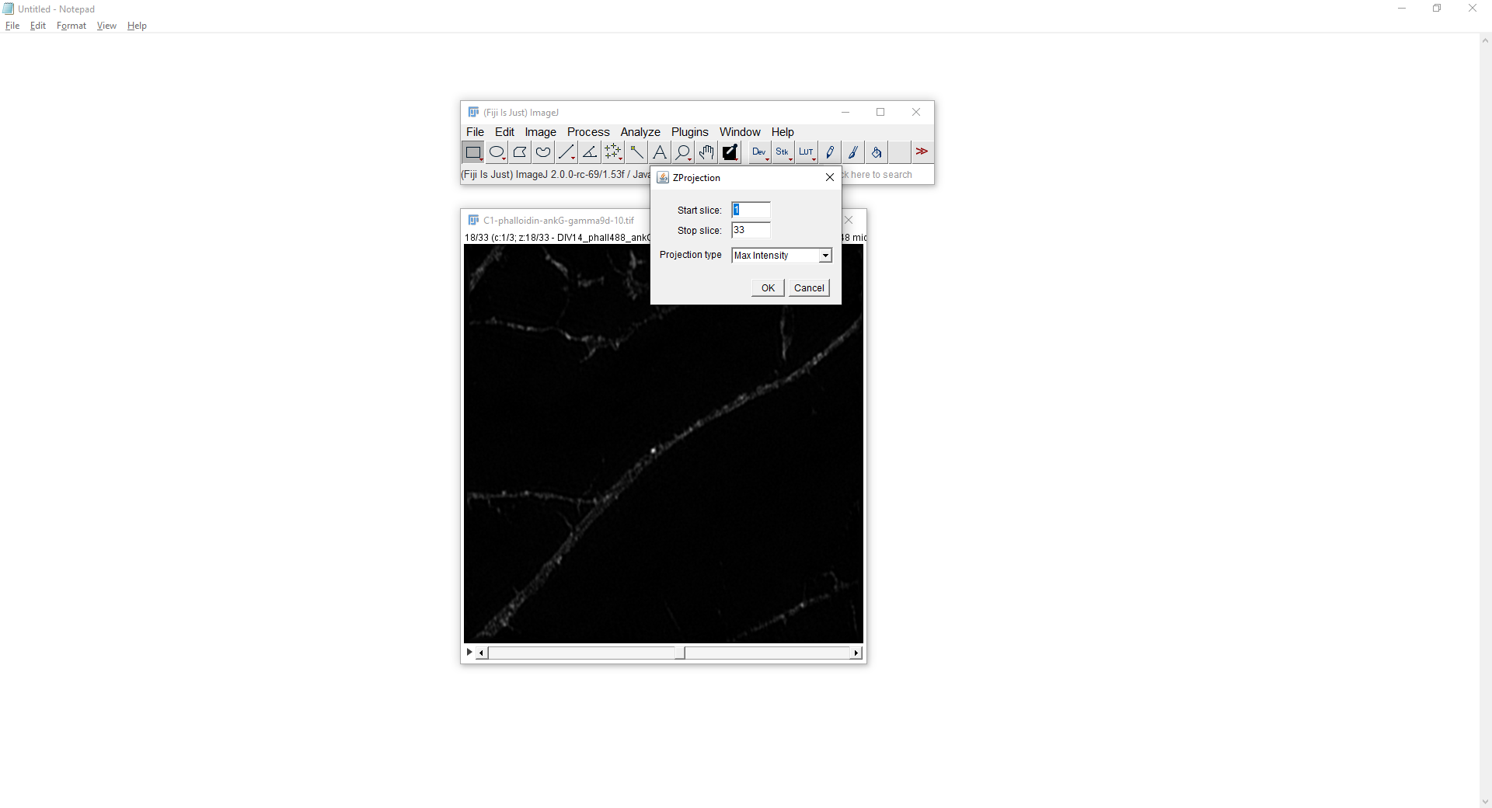Select the Rectangle selection tool
Image resolution: width=1492 pixels, height=808 pixels.
point(473,152)
